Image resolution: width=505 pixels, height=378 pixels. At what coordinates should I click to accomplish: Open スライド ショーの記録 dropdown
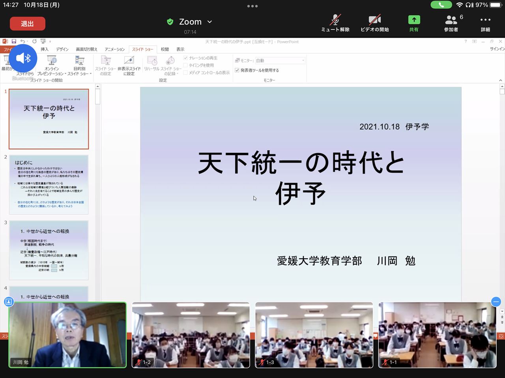[x=171, y=66]
